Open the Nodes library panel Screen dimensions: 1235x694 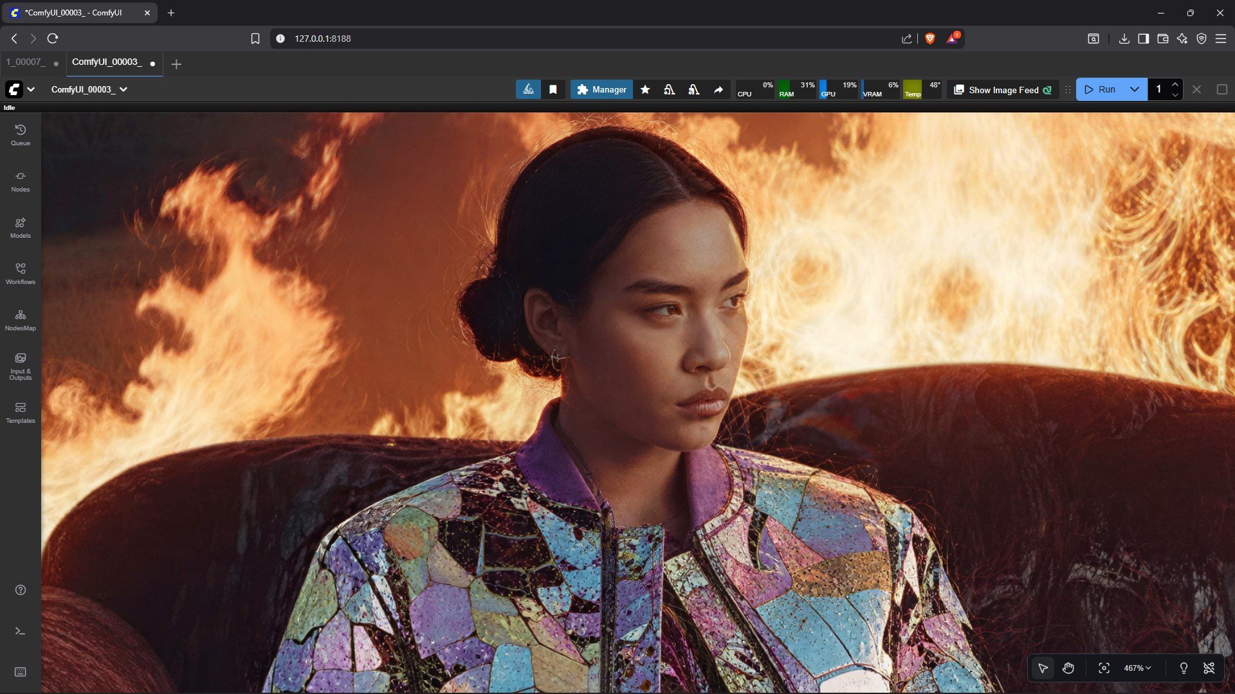pos(20,181)
